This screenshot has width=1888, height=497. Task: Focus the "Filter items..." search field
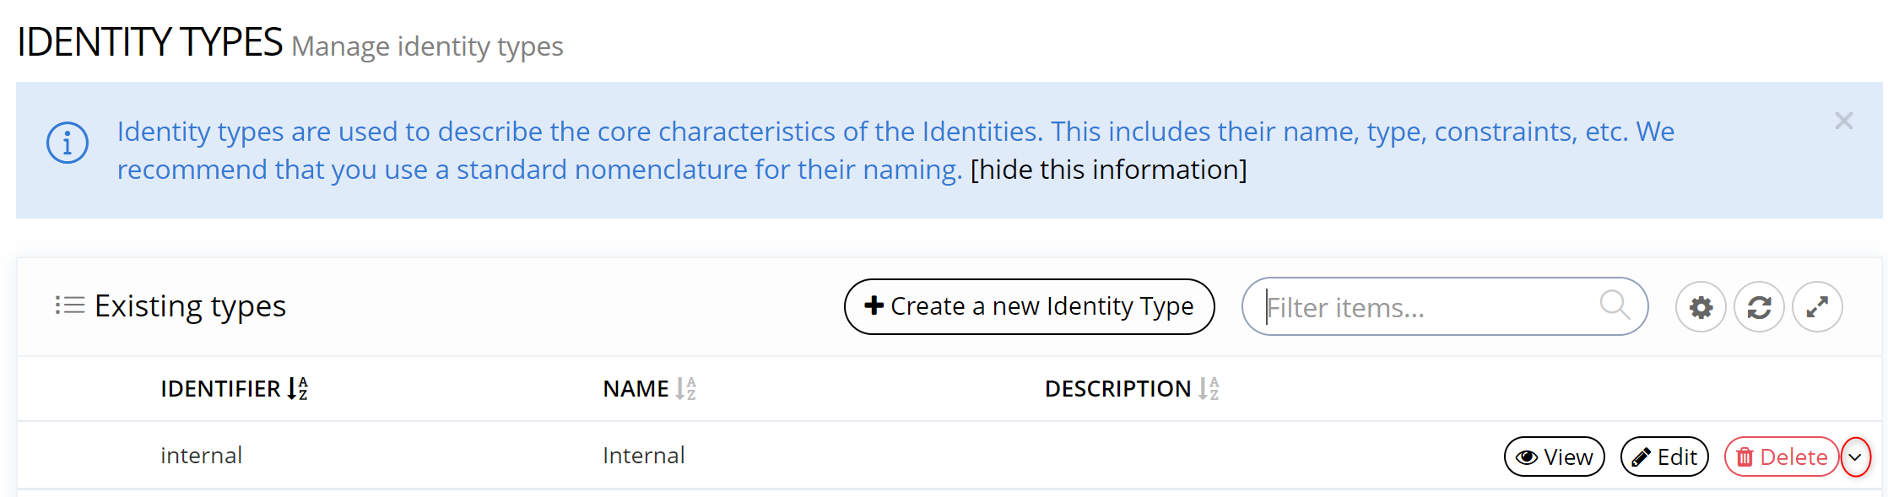1426,307
